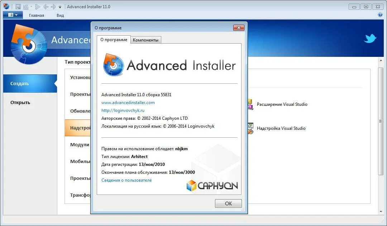Viewport: 387px width, 226px height.
Task: Open the Вид ribbon tab
Action: tap(60, 15)
